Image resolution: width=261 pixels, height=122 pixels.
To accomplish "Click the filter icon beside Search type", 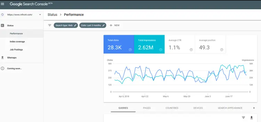I will (50, 25).
